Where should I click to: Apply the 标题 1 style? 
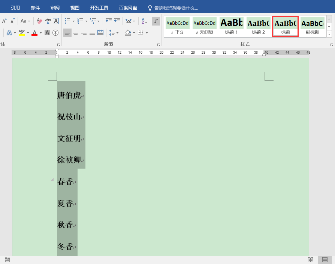coord(231,26)
